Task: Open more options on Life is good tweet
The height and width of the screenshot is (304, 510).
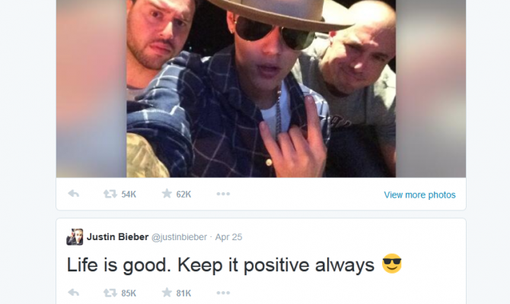Action: pos(223,293)
